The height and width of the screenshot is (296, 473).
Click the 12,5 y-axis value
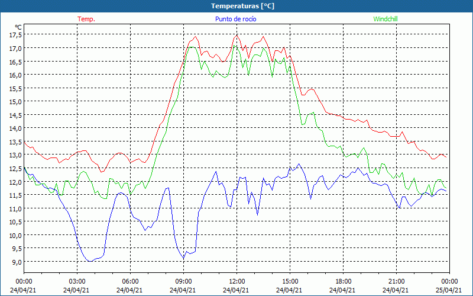[15, 168]
